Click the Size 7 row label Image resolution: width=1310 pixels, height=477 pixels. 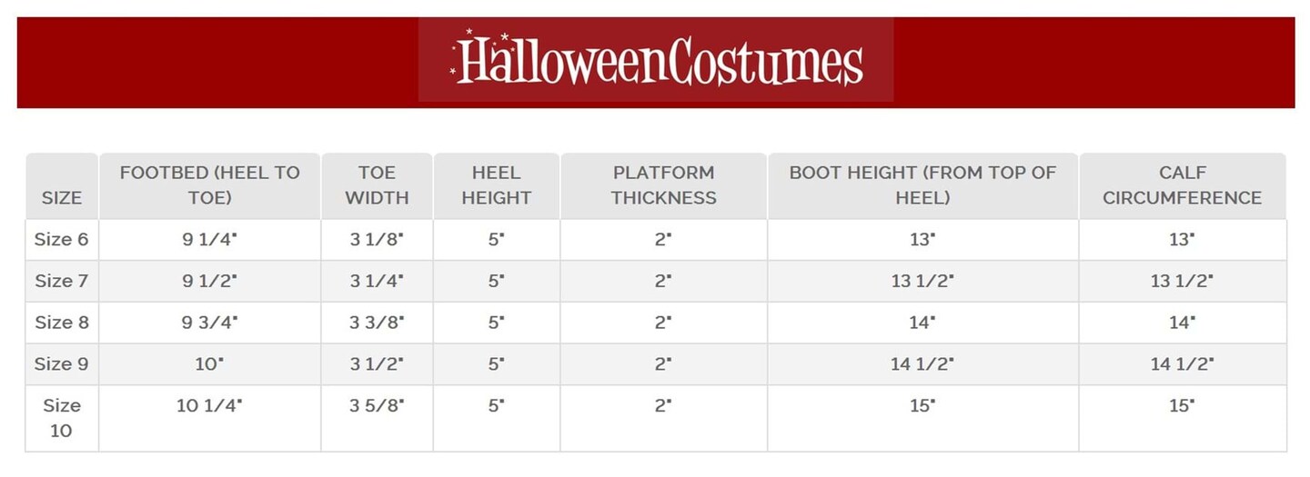click(x=62, y=282)
